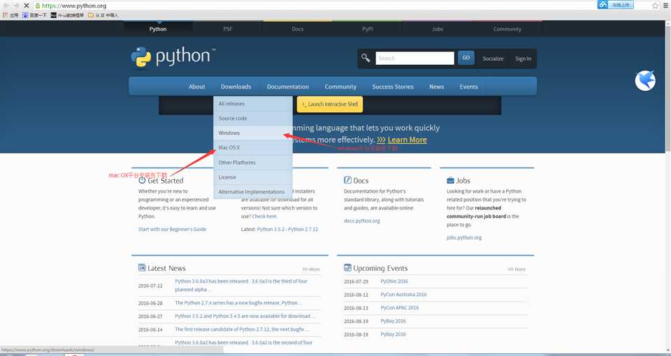Open the Python 2.7.12 download link
671x356 pixels.
pos(303,229)
